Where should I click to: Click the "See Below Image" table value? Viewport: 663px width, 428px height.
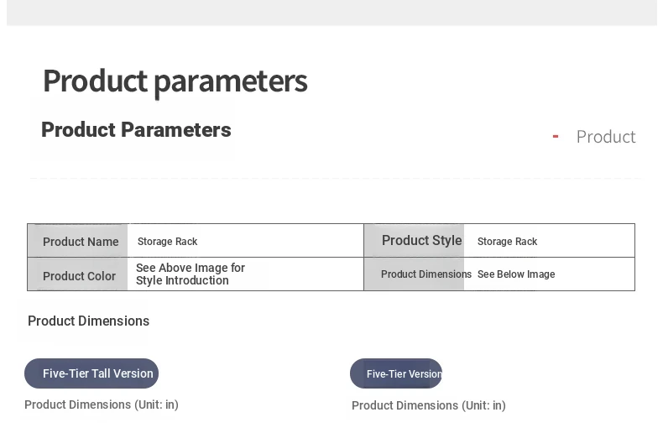click(x=516, y=274)
